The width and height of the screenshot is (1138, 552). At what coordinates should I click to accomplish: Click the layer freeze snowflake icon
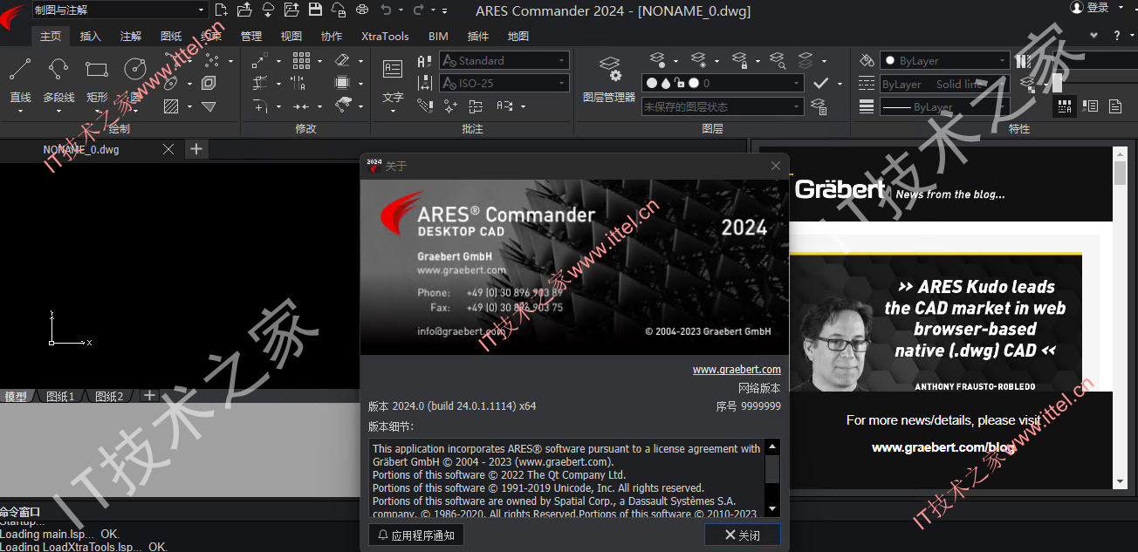699,60
